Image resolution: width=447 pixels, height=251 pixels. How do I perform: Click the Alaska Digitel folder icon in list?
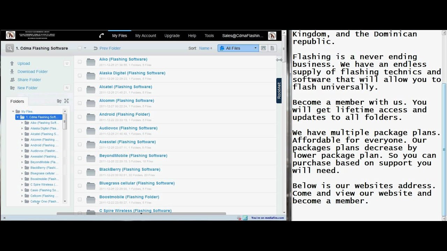[91, 76]
